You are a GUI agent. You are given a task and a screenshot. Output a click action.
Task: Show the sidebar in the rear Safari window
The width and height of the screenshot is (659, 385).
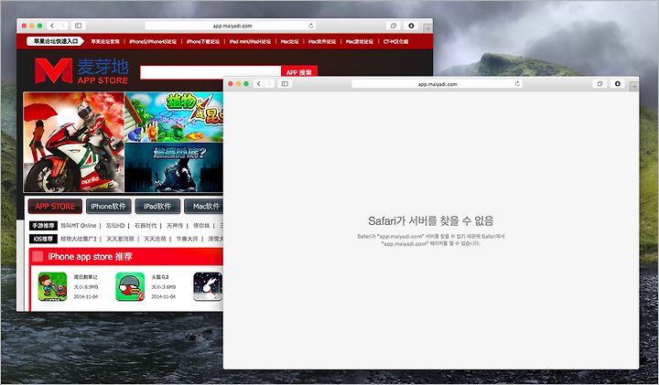coord(78,26)
